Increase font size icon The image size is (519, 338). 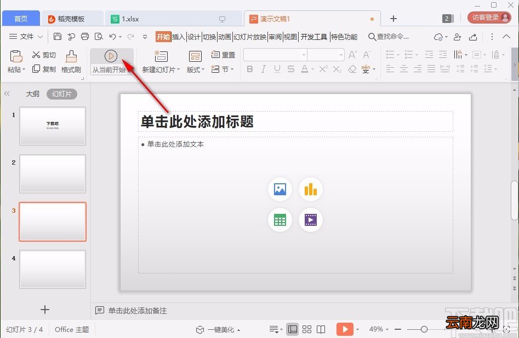352,55
